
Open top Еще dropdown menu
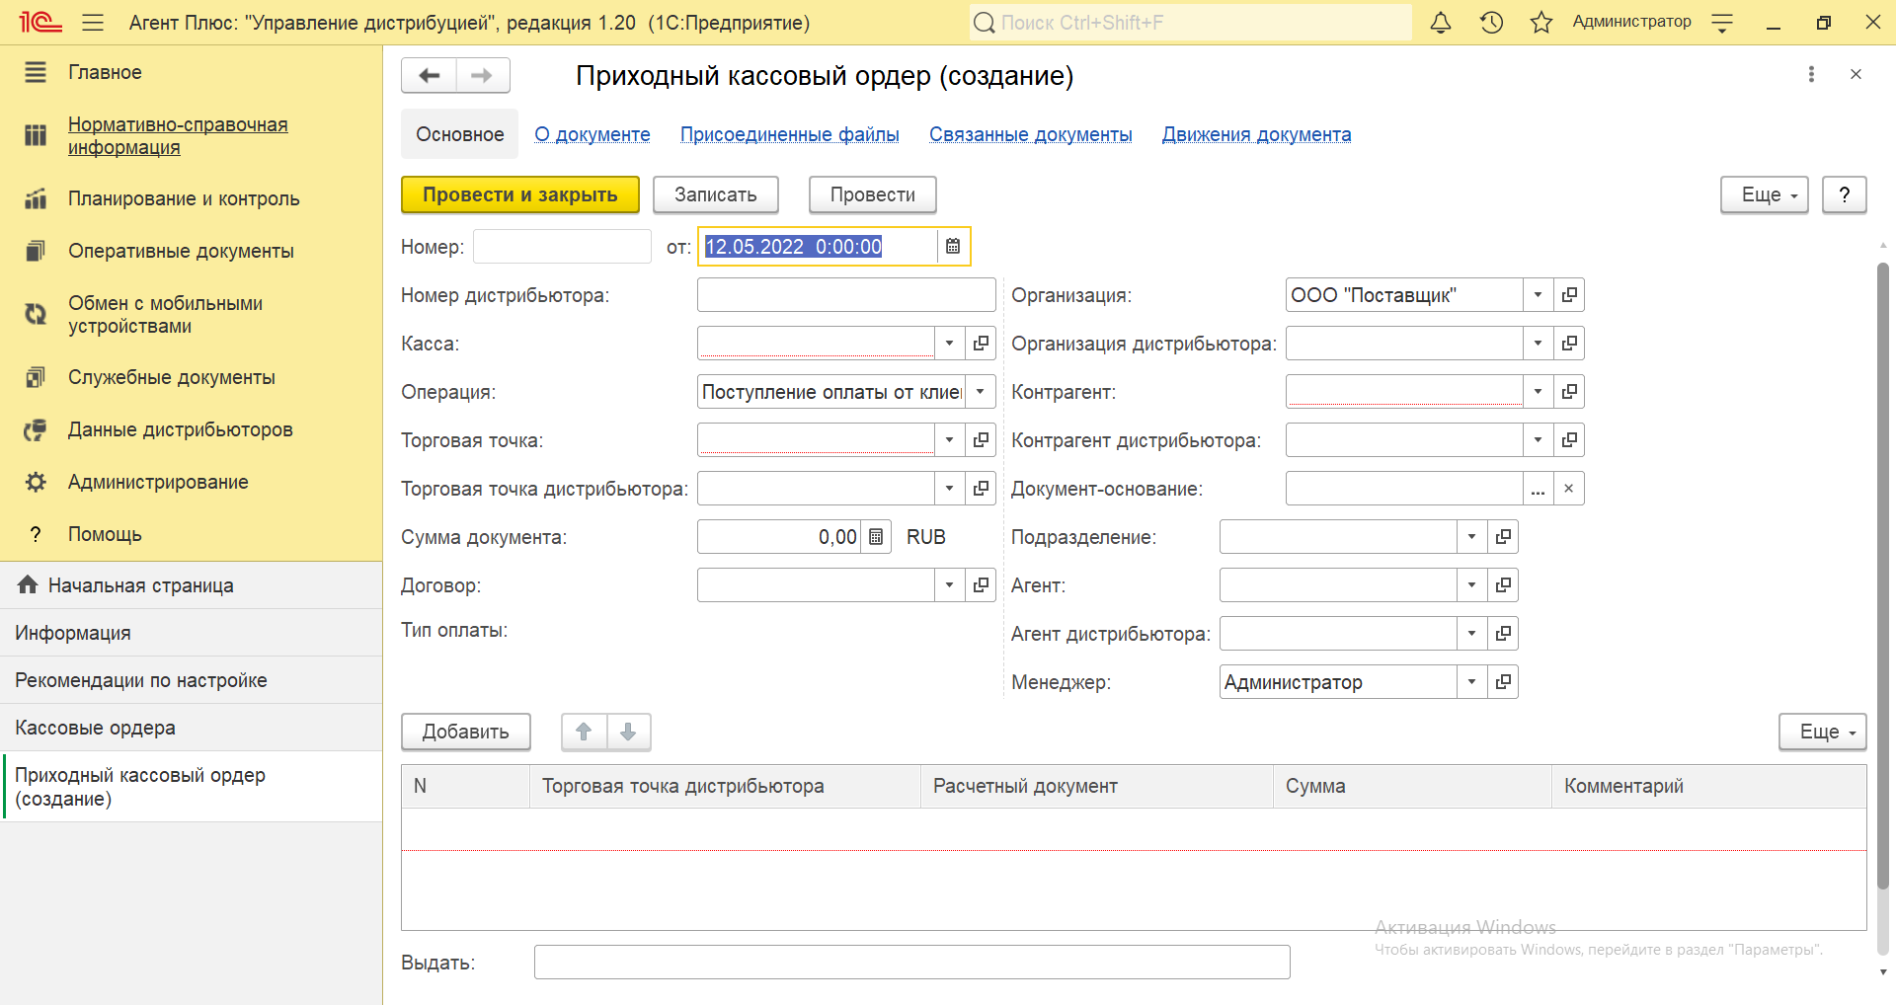(x=1765, y=194)
